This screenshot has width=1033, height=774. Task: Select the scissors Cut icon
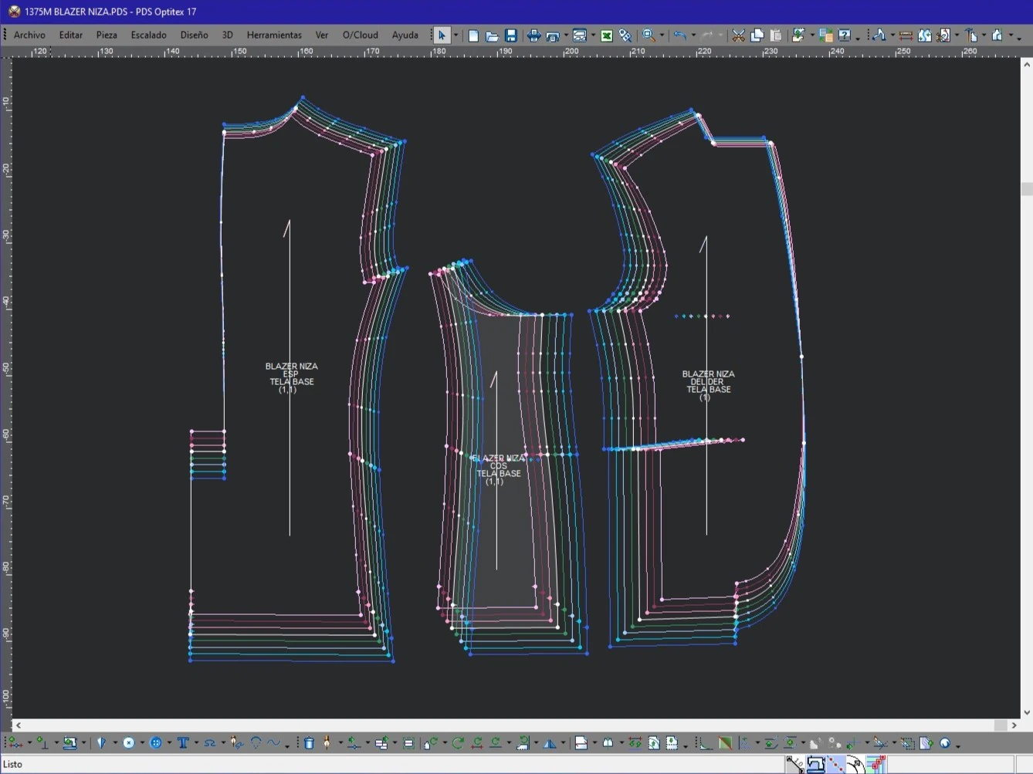(x=739, y=35)
